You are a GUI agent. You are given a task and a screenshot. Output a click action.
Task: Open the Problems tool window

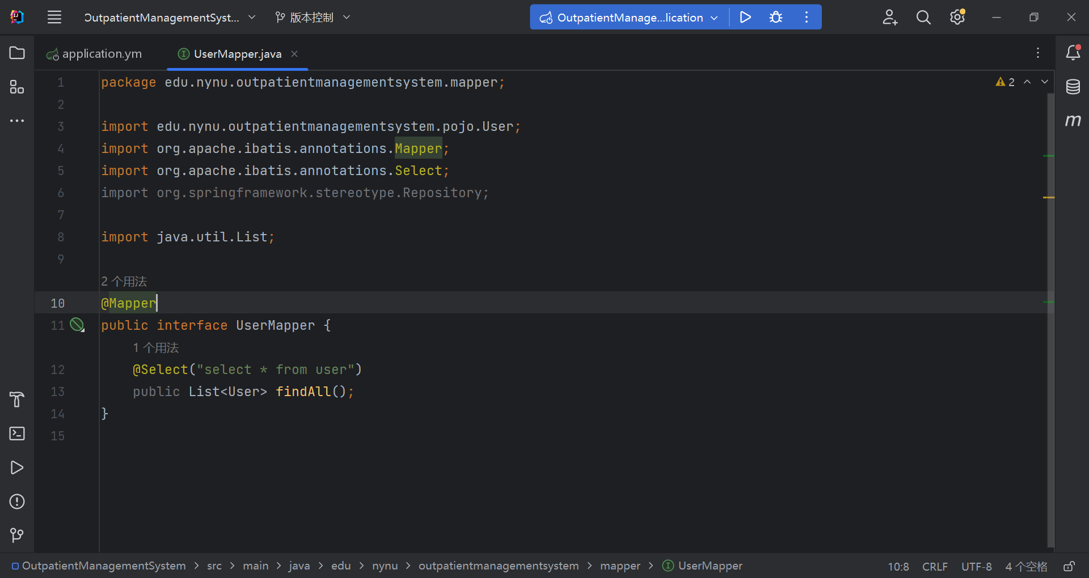pyautogui.click(x=17, y=501)
